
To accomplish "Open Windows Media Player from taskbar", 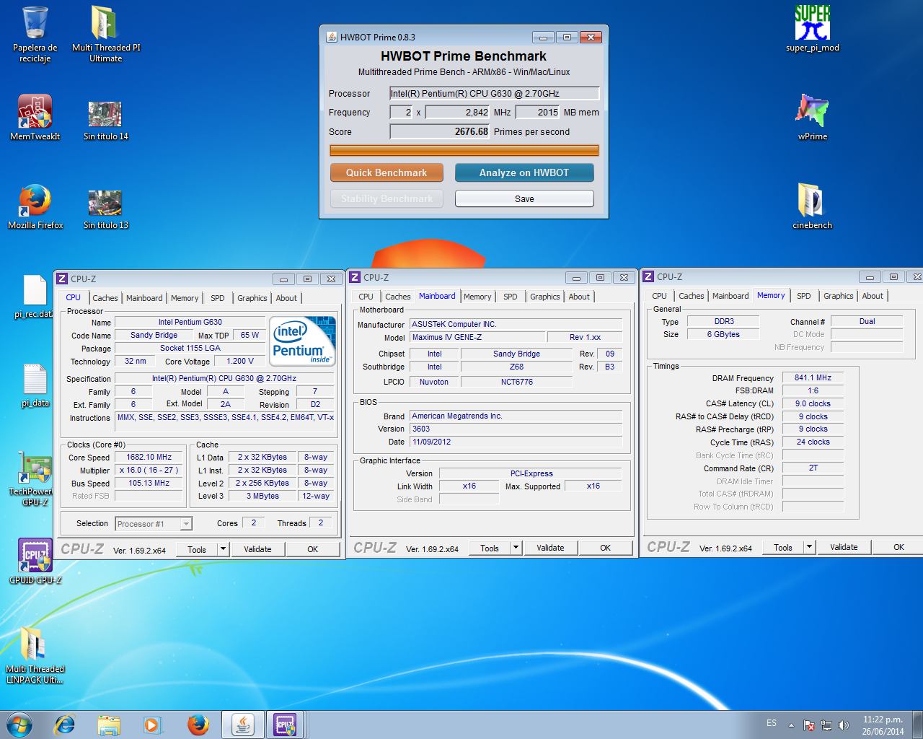I will click(x=152, y=725).
